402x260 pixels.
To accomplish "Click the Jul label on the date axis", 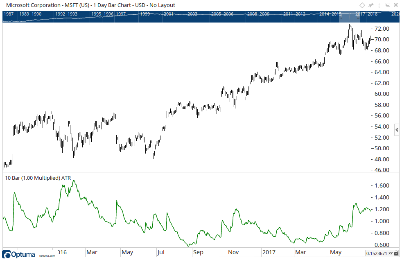I will pyautogui.click(x=161, y=252).
